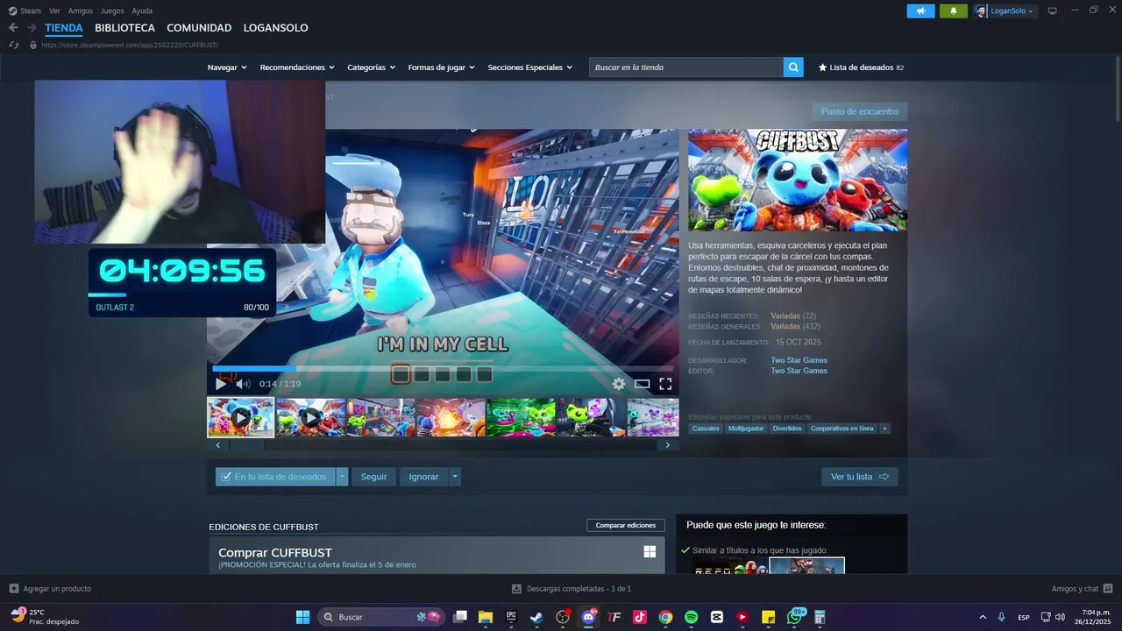Click the CUFFBUST header capsule image
Screen dimensions: 1122x631
[x=798, y=181]
